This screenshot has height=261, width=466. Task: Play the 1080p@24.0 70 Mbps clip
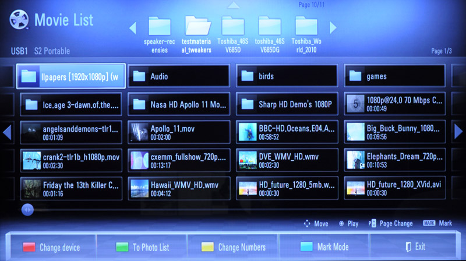pyautogui.click(x=395, y=104)
